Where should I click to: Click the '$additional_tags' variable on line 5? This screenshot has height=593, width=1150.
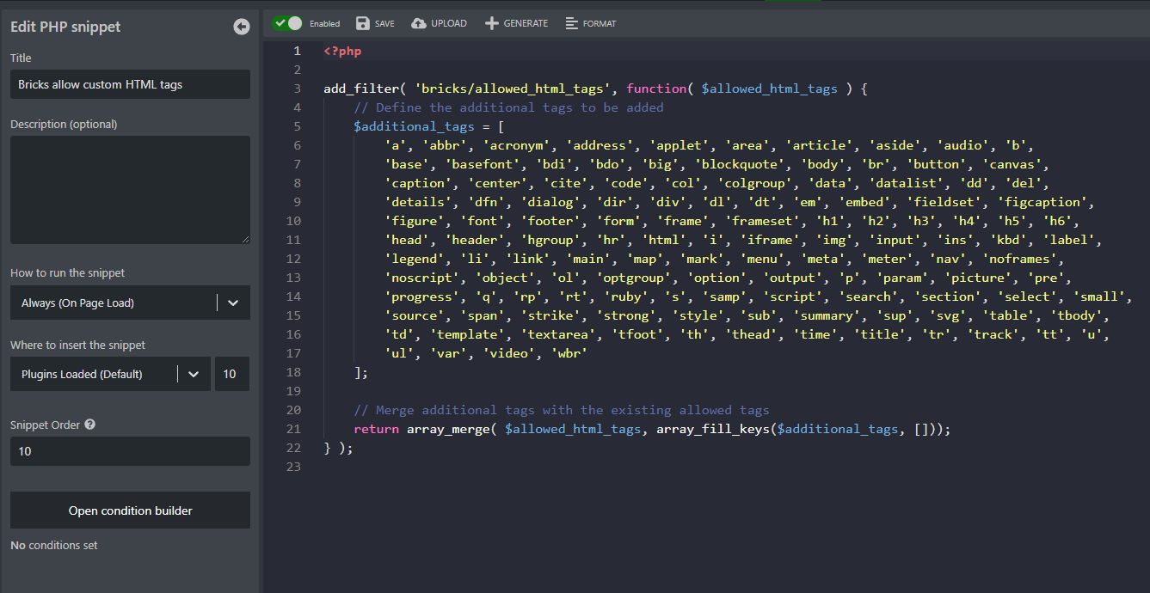pos(414,126)
